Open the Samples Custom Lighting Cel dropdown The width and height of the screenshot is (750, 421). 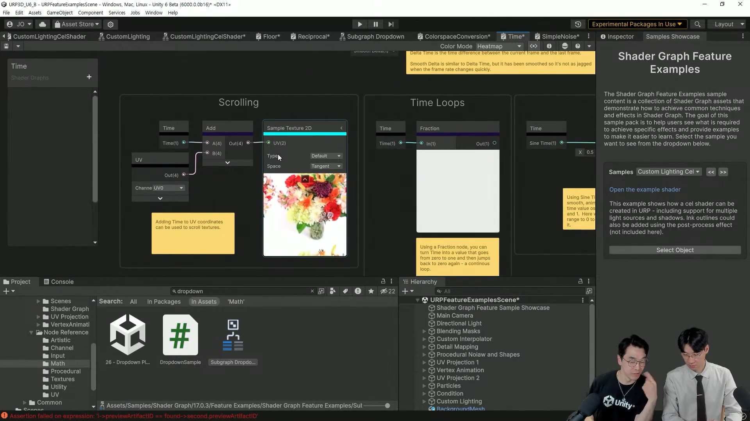click(x=668, y=172)
